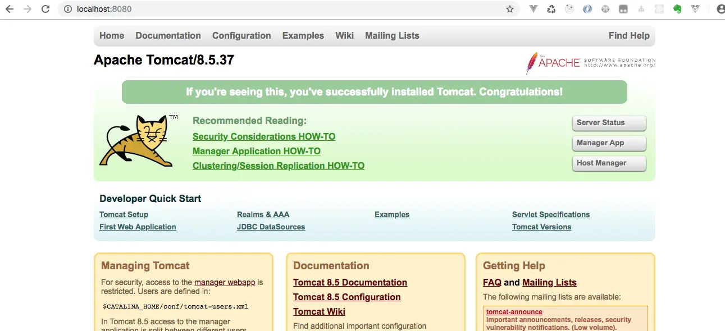The width and height of the screenshot is (725, 331).
Task: Open the JDBC DataSources link
Action: 271,227
